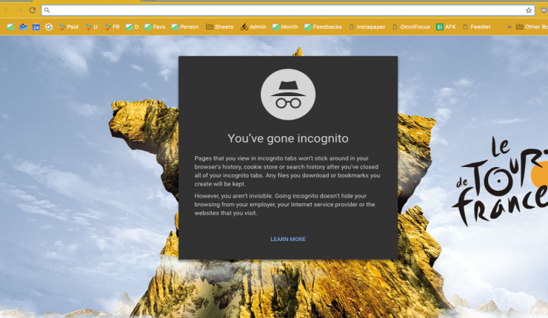The height and width of the screenshot is (318, 548).
Task: Click the reload page button
Action: click(x=32, y=10)
